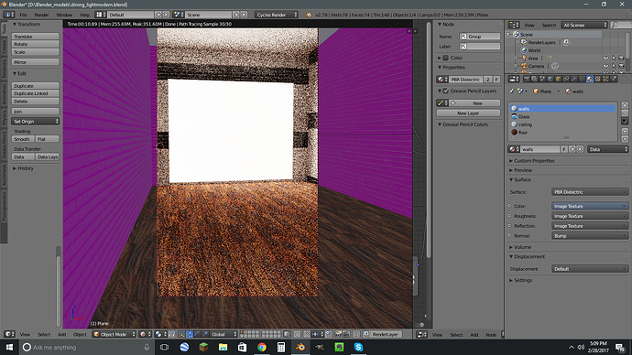Click the node Name field Group

tap(480, 37)
